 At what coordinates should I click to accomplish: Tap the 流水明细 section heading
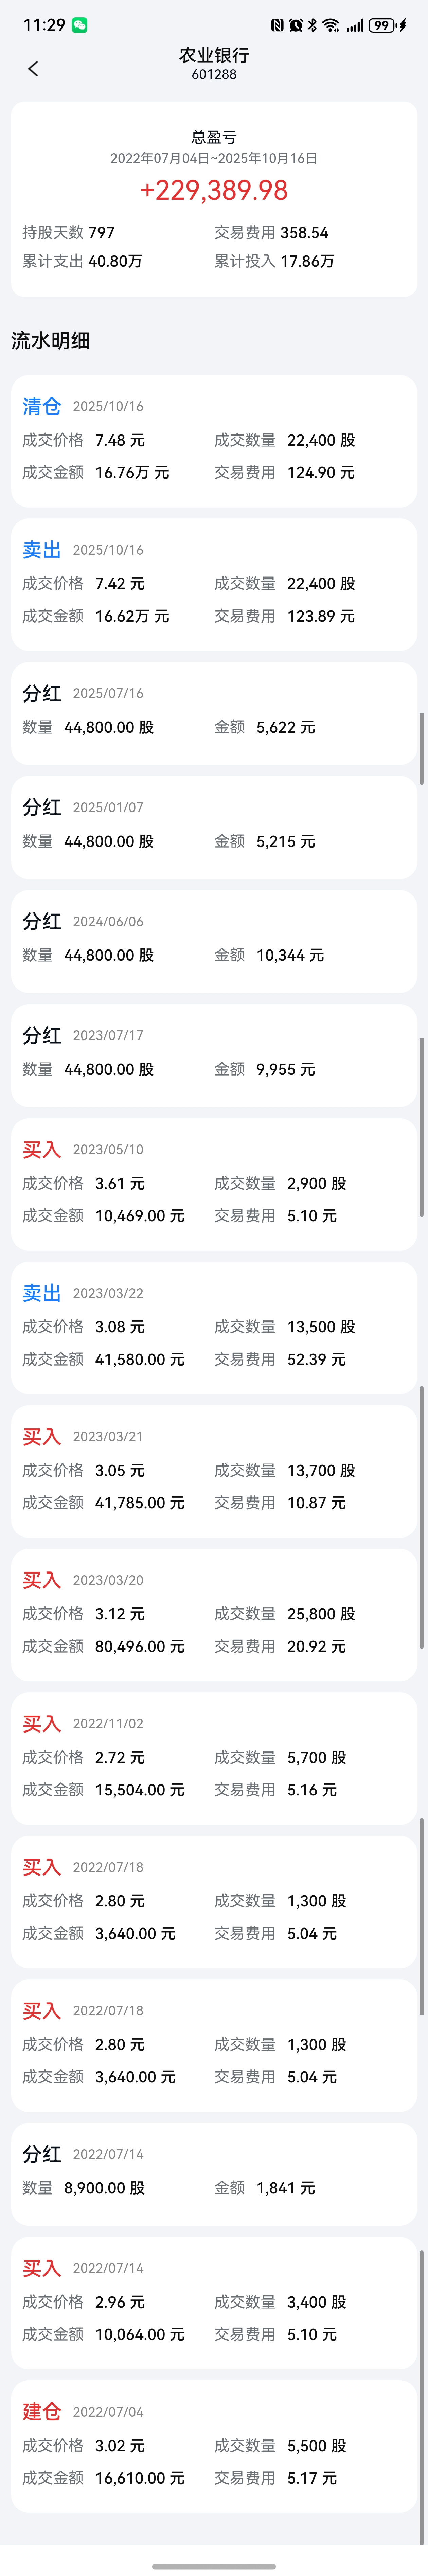[51, 340]
